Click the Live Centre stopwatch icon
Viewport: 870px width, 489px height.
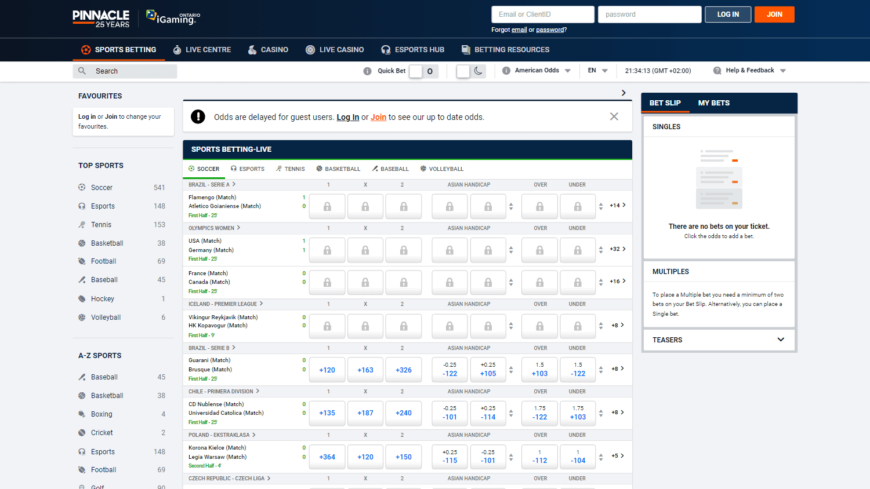pos(177,50)
